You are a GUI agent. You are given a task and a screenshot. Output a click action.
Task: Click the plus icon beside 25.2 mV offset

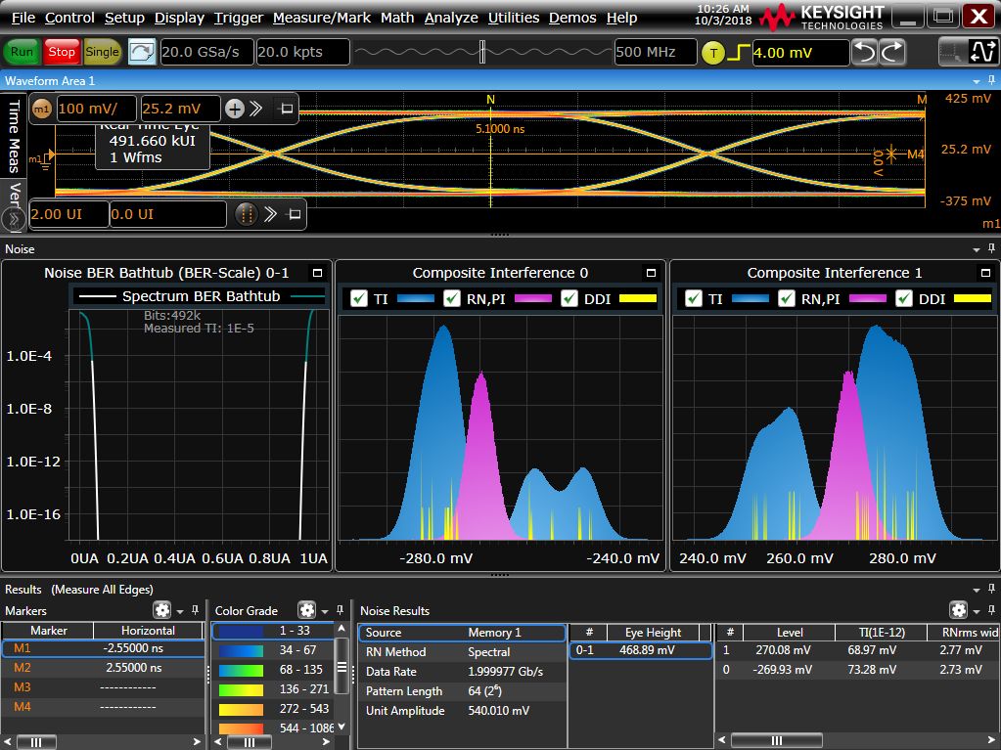(235, 109)
